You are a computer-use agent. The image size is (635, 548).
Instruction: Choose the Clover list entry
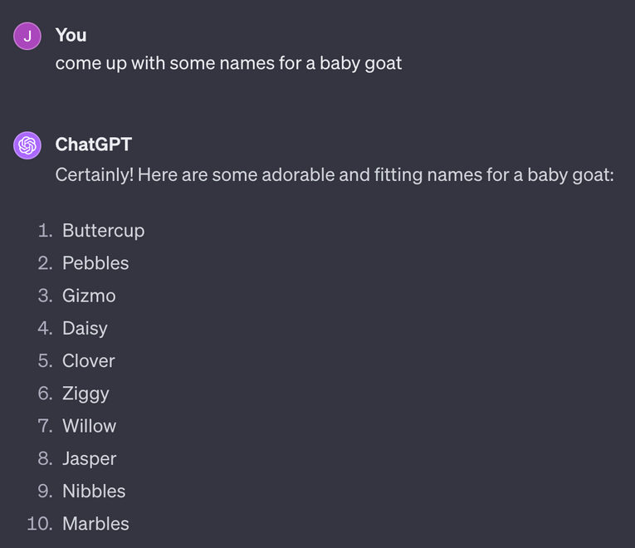point(88,361)
